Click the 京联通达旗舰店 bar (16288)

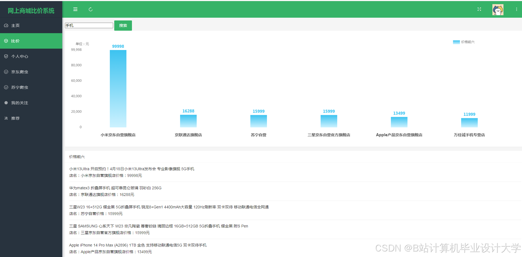click(x=188, y=121)
